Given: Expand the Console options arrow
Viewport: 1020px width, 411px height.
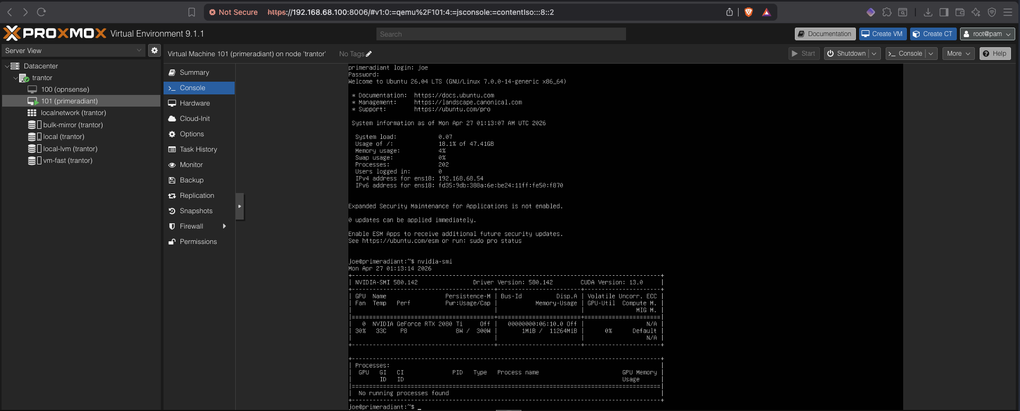Looking at the screenshot, I should coord(931,54).
